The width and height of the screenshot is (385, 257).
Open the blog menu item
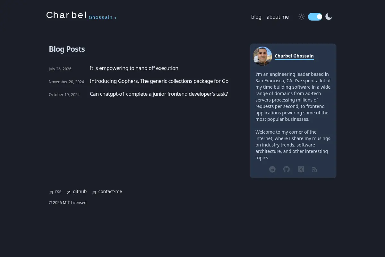(x=256, y=17)
